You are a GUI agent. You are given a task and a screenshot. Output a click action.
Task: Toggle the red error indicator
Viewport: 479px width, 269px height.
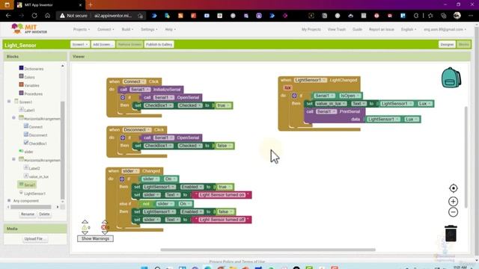tap(103, 227)
